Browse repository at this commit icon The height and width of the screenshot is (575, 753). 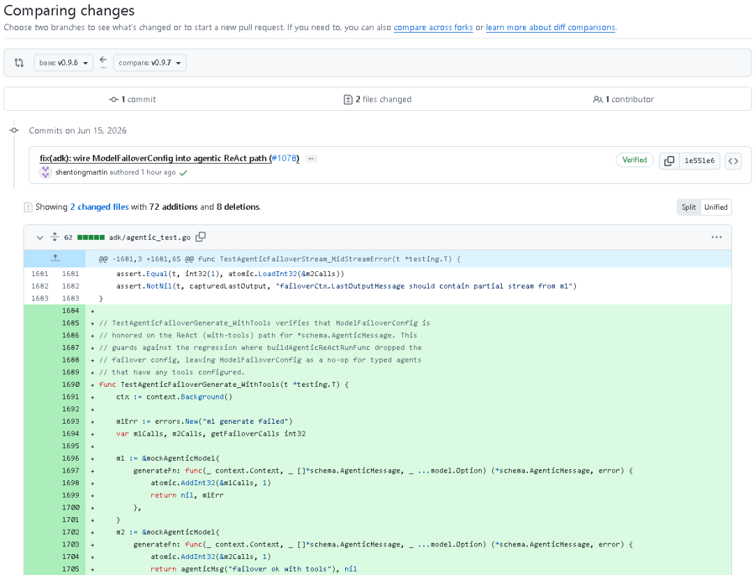click(x=733, y=161)
